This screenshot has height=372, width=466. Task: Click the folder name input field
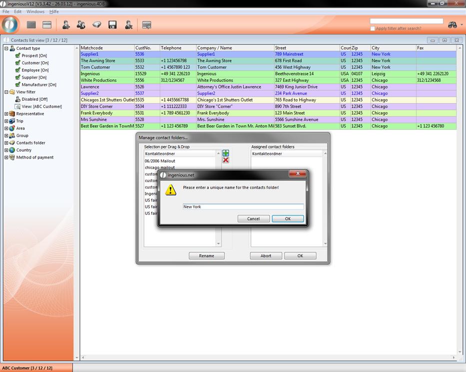[243, 206]
